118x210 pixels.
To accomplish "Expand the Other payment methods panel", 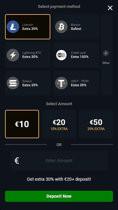I will pos(107,55).
